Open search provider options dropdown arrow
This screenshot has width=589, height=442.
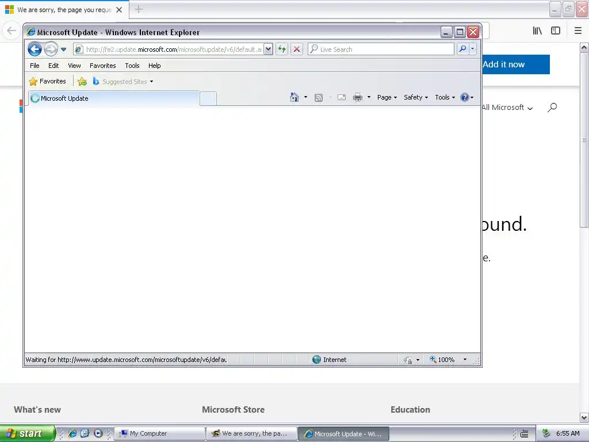point(473,49)
